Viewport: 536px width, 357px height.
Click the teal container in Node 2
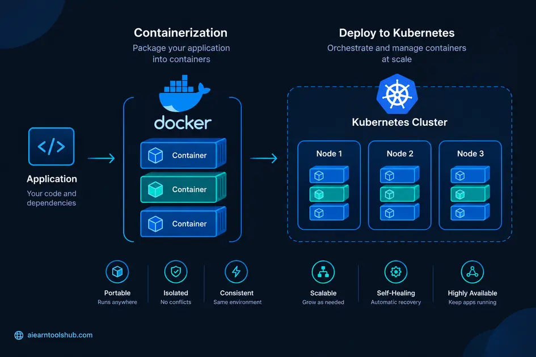(x=400, y=193)
